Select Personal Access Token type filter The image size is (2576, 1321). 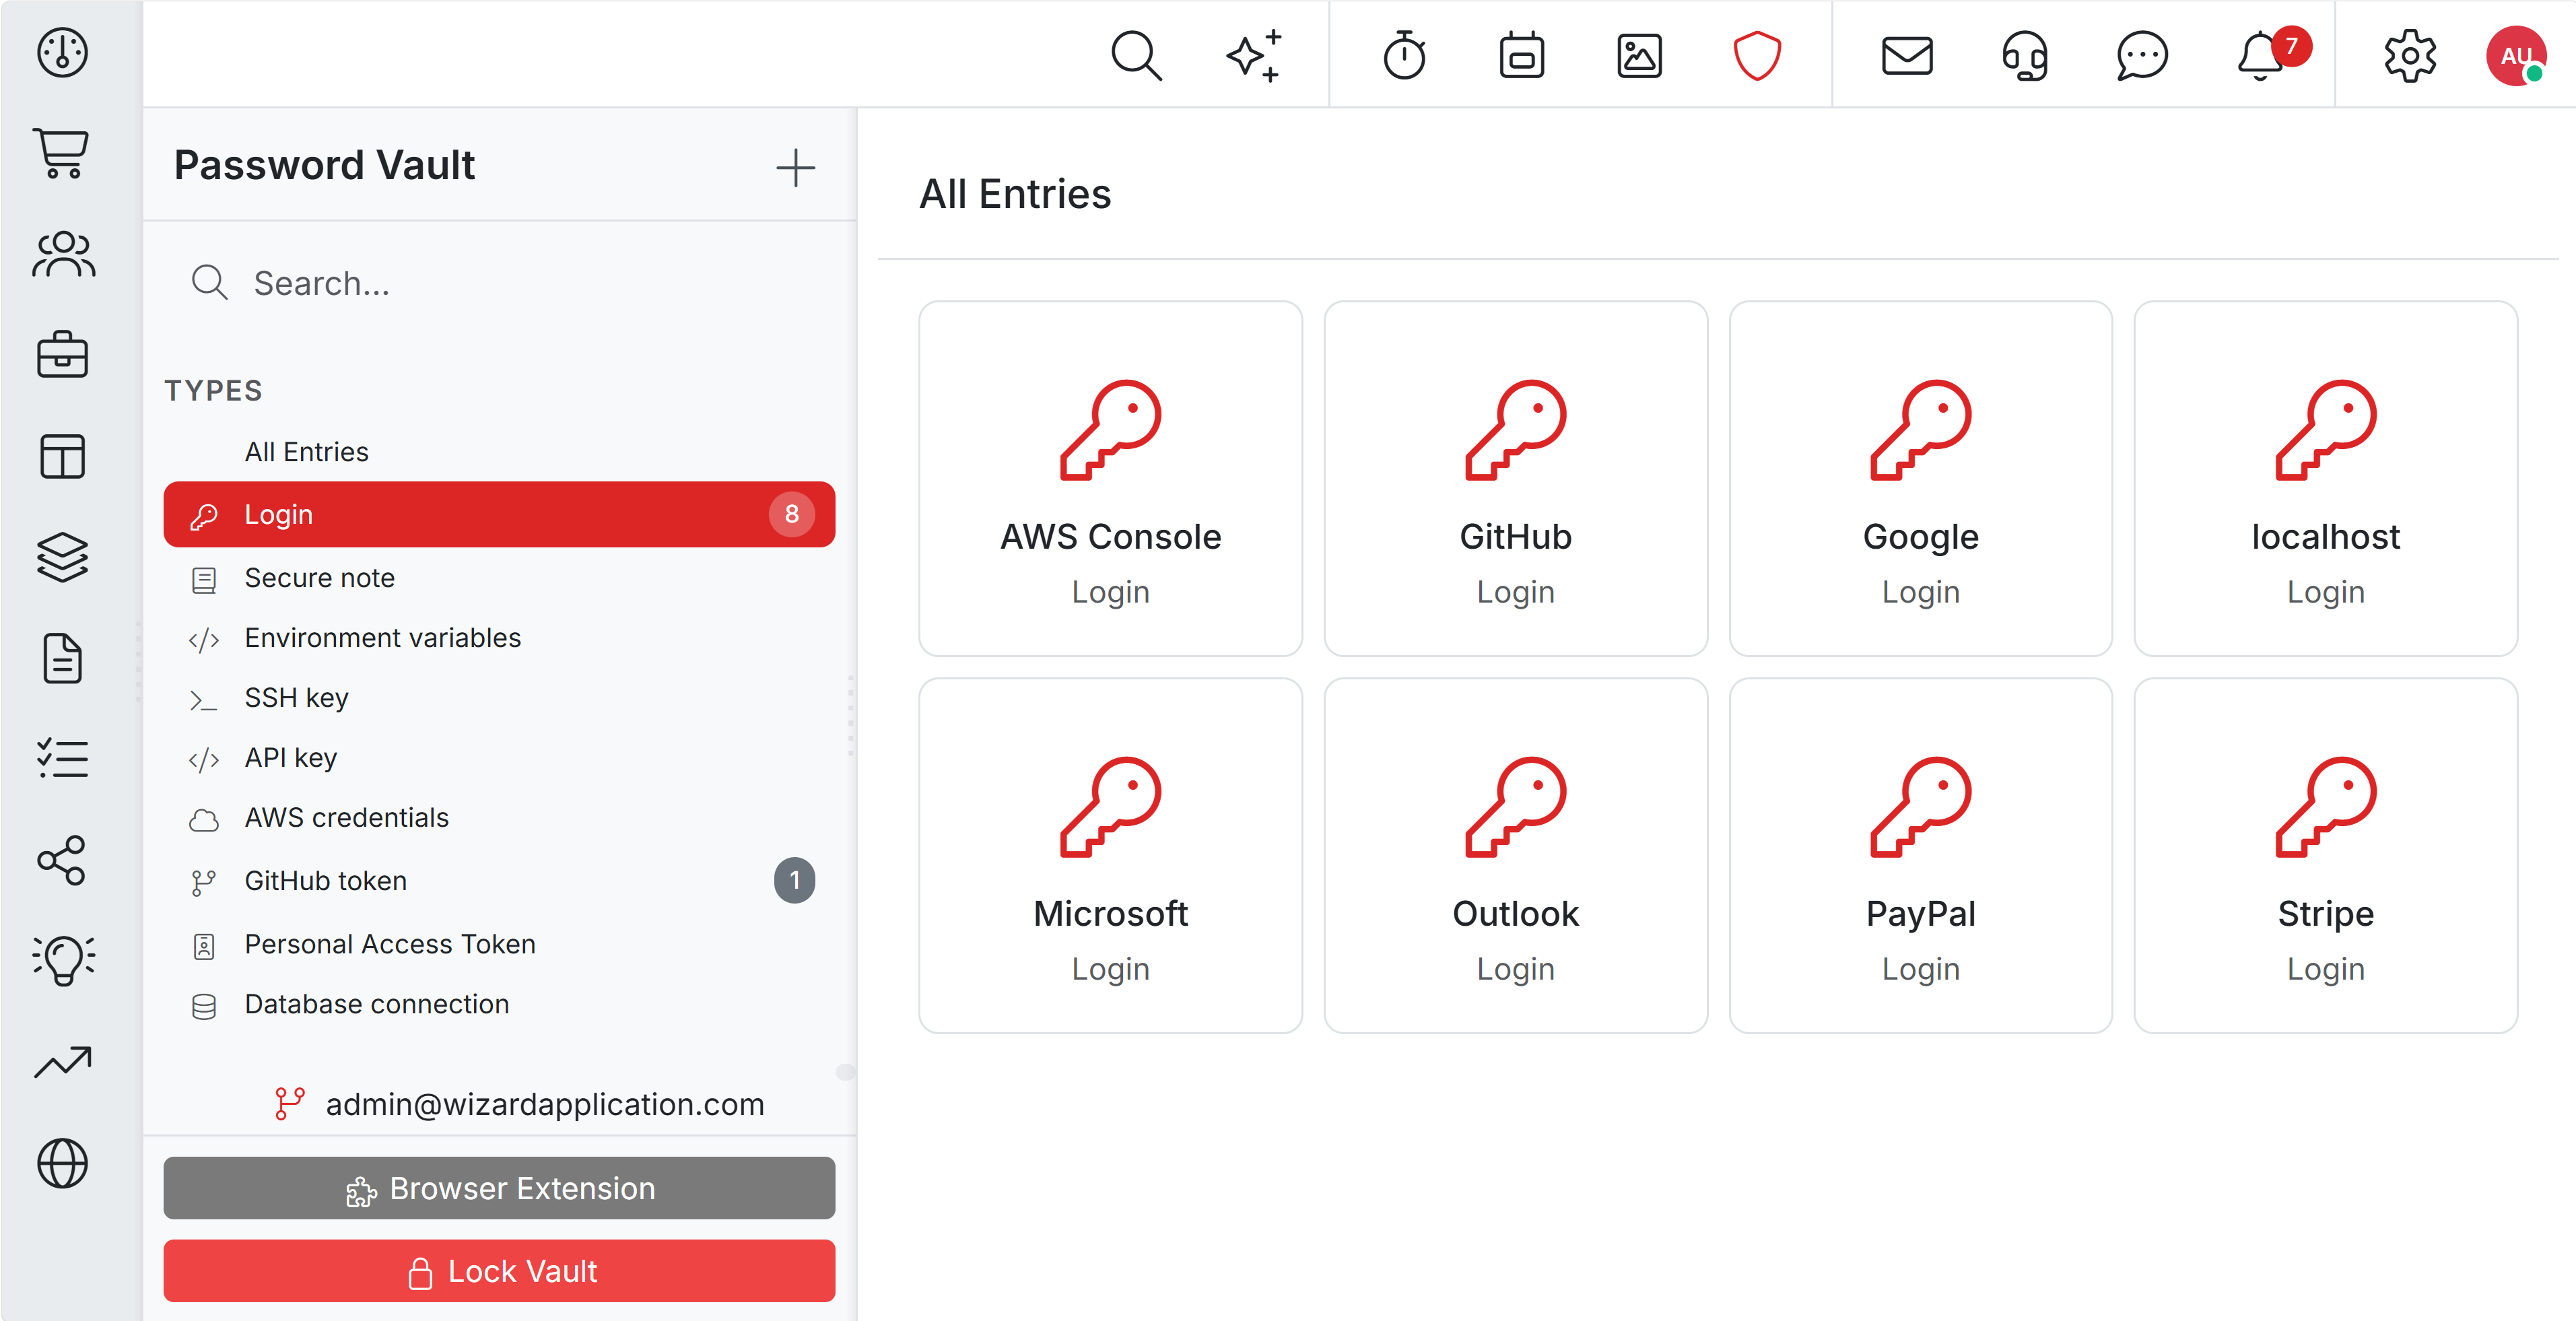coord(500,944)
